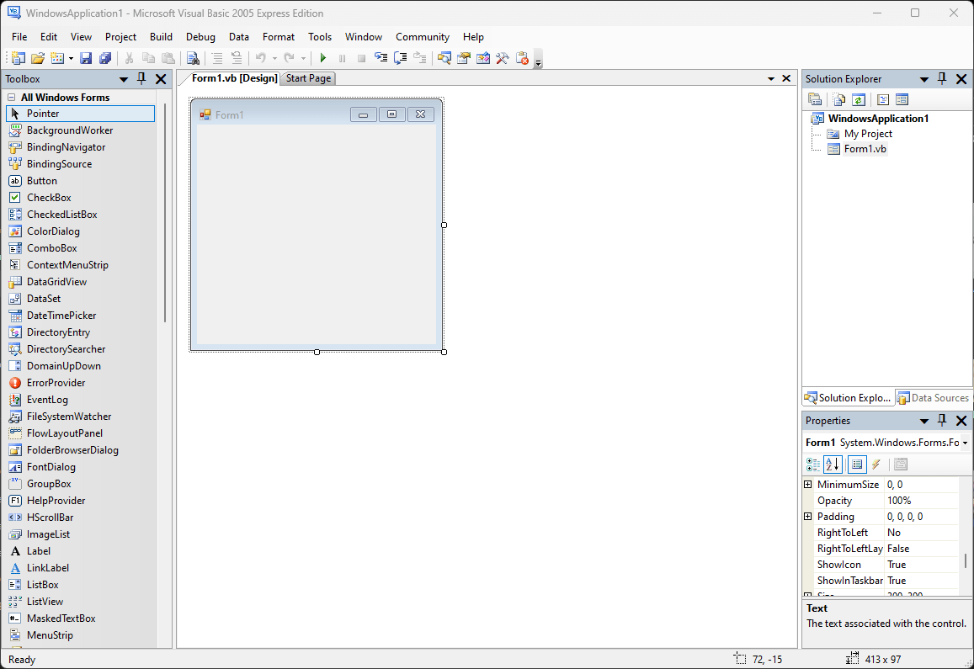The height and width of the screenshot is (669, 974).
Task: Click the Open File folder icon
Action: [x=38, y=58]
